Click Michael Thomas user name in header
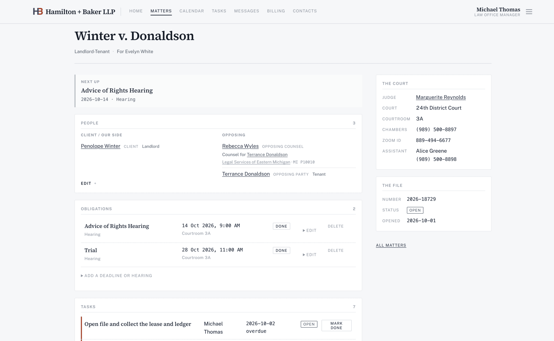This screenshot has width=554, height=341. coord(498,9)
